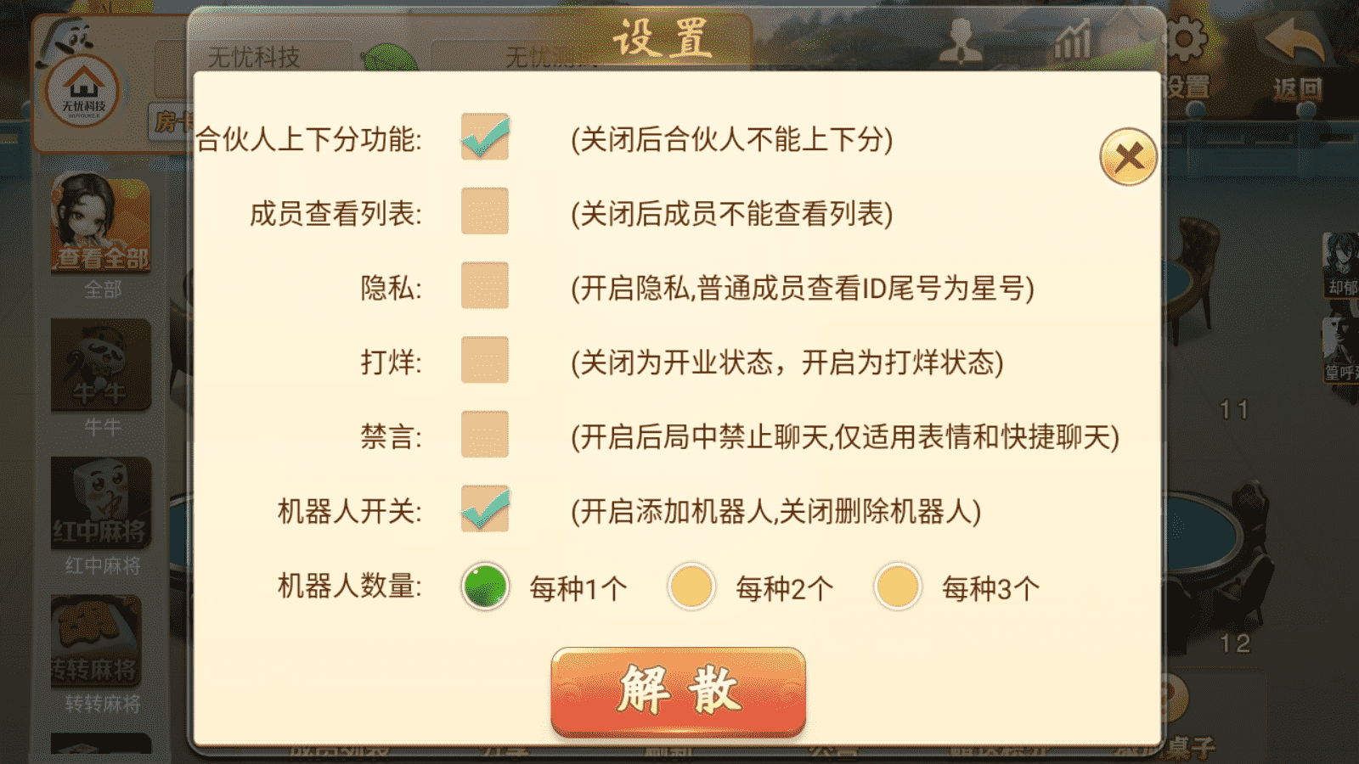Click the gear 设置 icon at top right
Viewport: 1359px width, 764px height.
(x=1184, y=40)
